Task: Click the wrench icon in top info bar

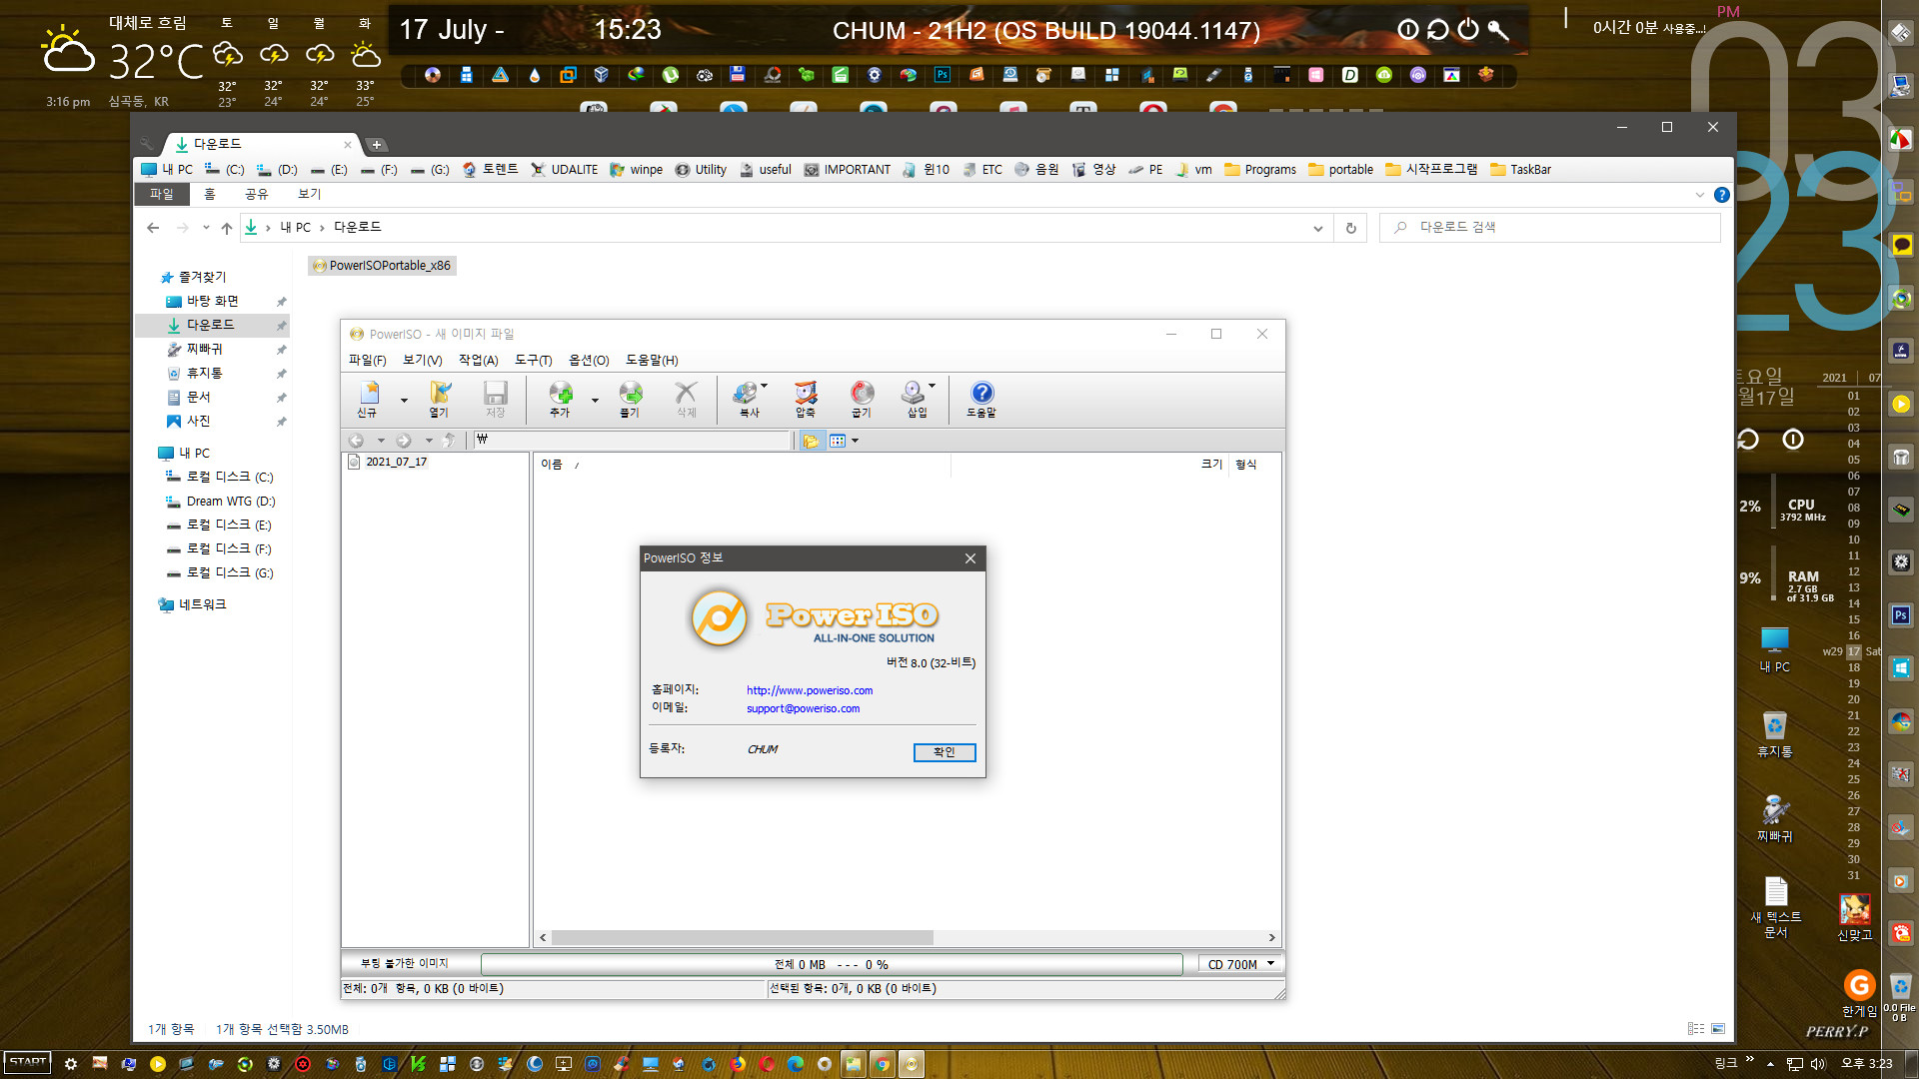Action: (x=1497, y=30)
